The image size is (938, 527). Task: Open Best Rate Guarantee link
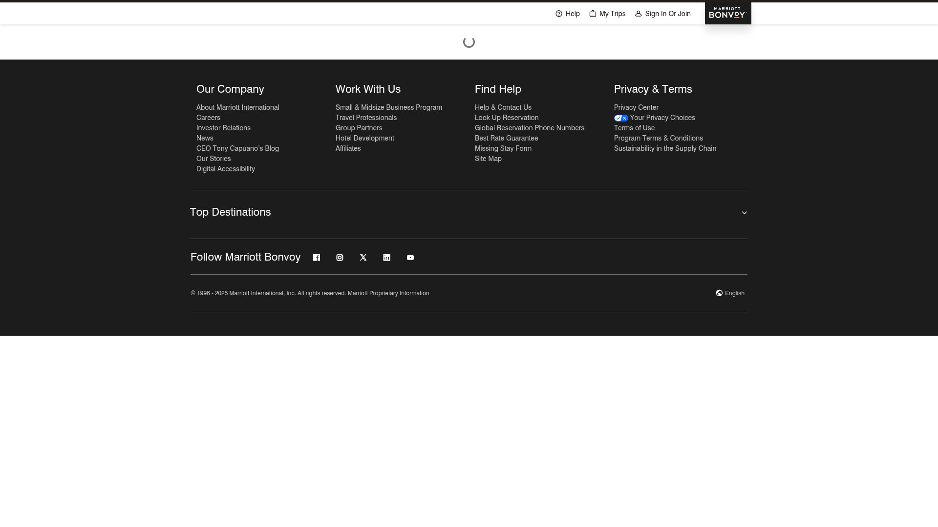(507, 138)
